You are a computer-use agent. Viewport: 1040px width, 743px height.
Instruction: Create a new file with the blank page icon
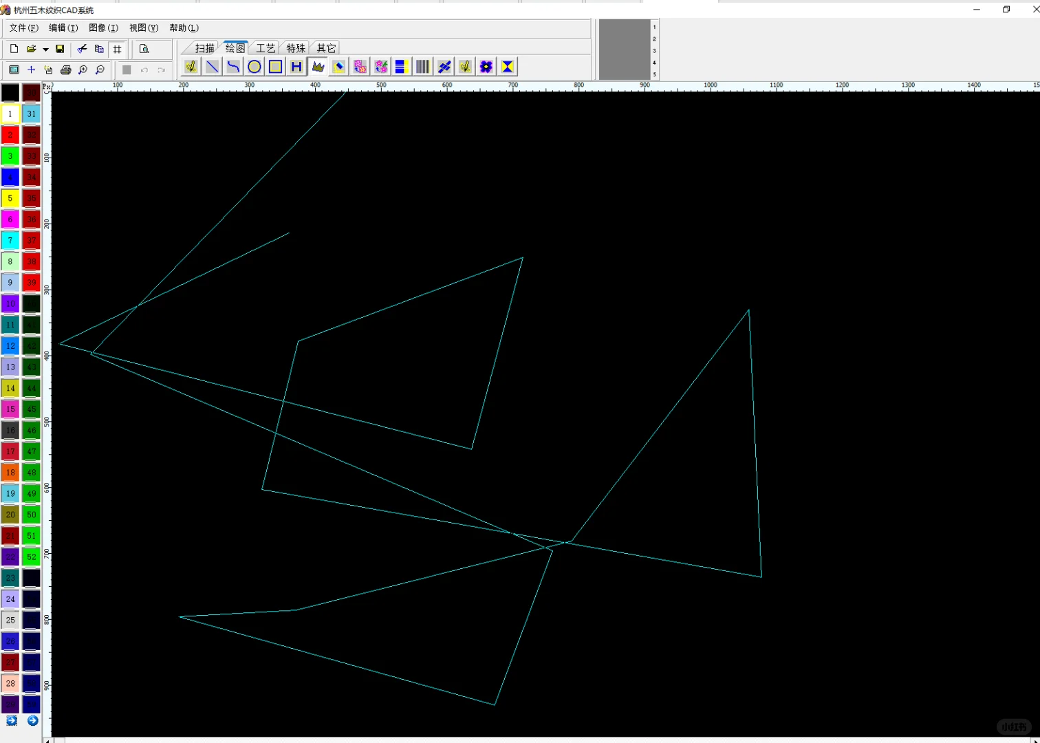14,49
